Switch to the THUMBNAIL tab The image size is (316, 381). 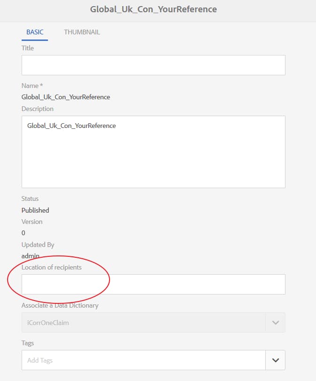81,32
